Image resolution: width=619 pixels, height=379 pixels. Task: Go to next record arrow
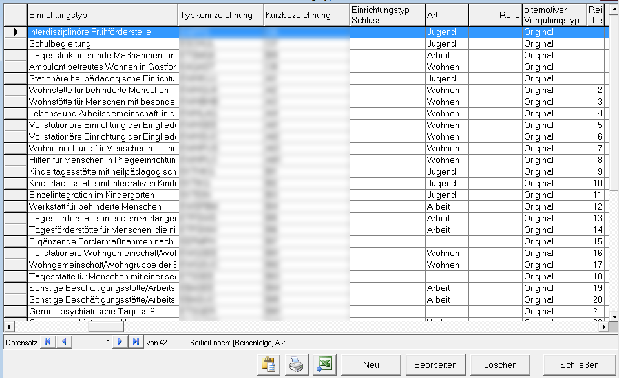(x=120, y=342)
